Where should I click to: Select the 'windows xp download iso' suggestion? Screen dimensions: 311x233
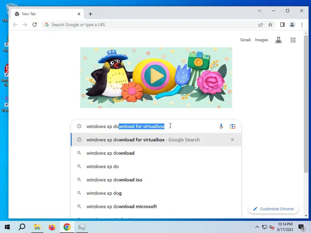point(156,180)
